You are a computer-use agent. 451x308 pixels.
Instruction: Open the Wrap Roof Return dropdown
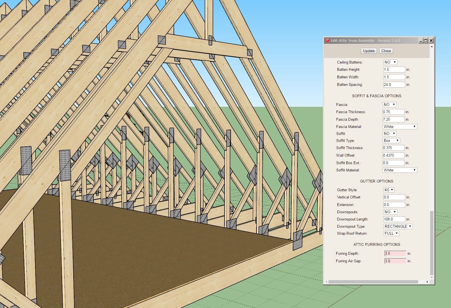391,233
